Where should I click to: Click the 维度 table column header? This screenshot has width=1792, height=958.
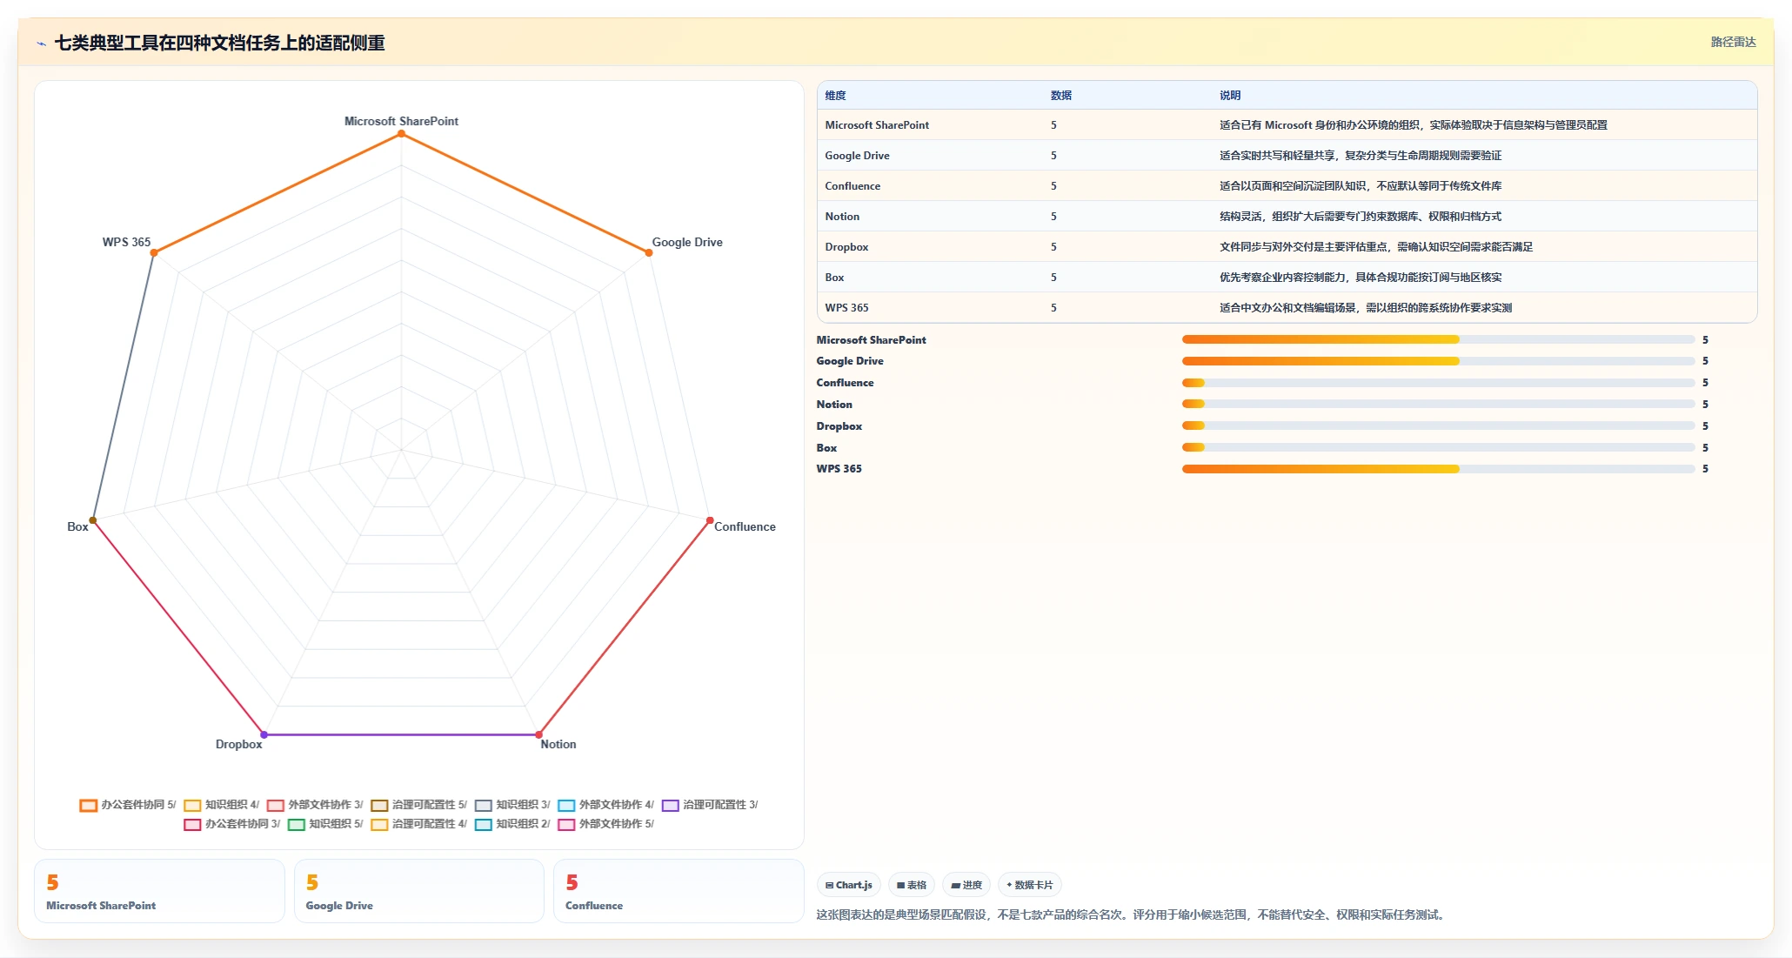click(835, 96)
